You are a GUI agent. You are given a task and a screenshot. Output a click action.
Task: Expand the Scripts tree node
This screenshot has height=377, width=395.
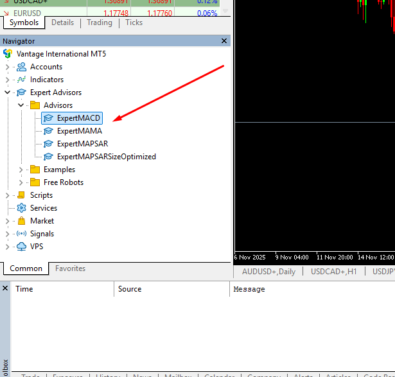tap(7, 195)
